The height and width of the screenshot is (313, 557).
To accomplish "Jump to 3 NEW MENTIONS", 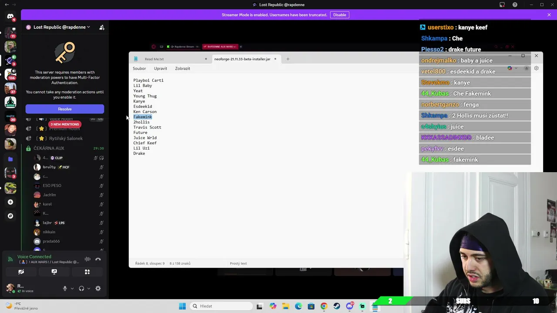I will [64, 124].
